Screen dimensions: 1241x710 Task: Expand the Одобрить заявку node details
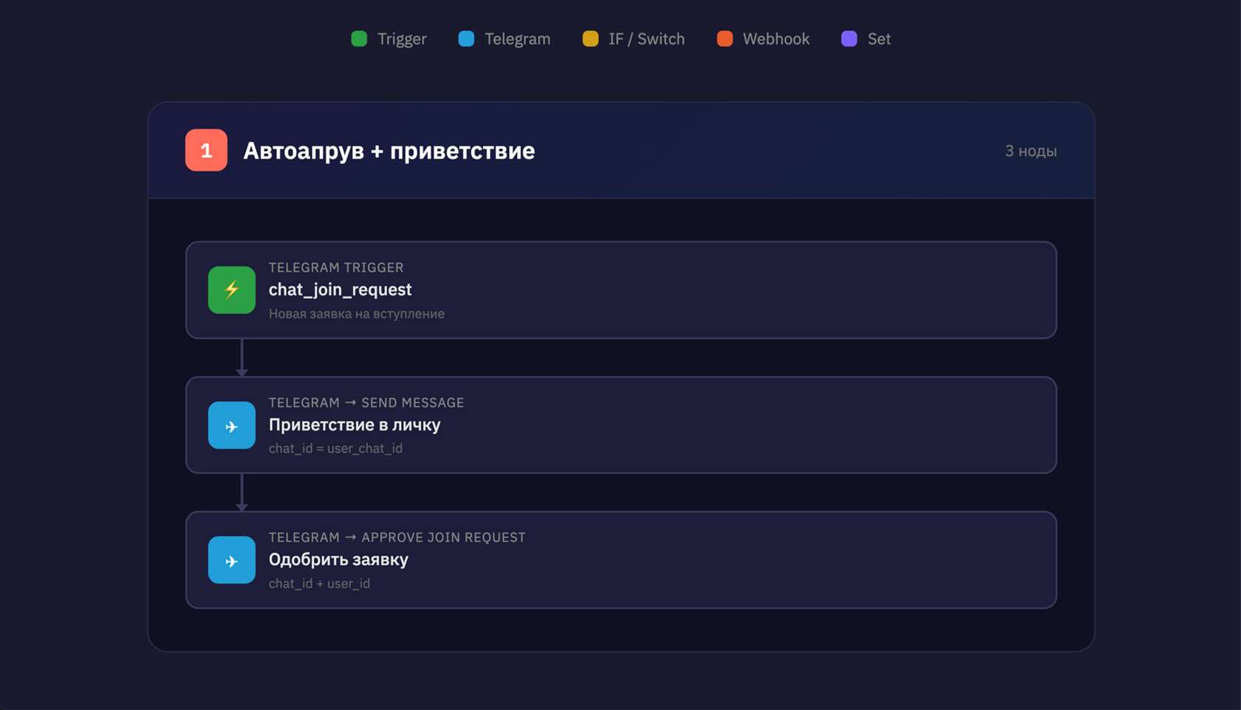click(622, 560)
